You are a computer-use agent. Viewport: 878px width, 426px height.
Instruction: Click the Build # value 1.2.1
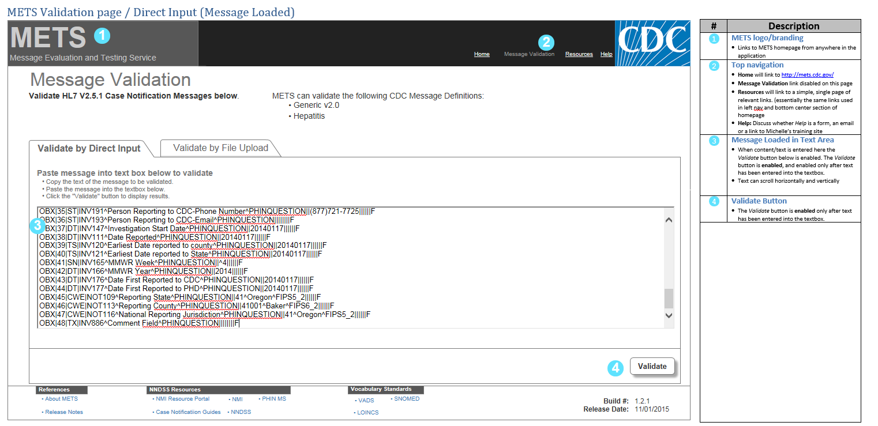(x=642, y=401)
